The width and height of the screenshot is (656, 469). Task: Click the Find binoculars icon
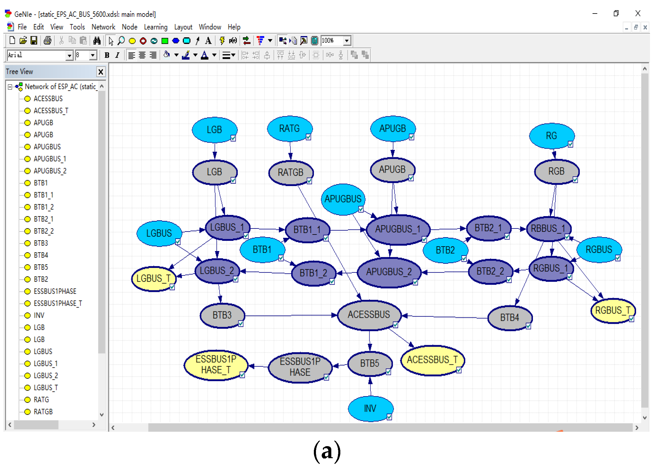97,41
